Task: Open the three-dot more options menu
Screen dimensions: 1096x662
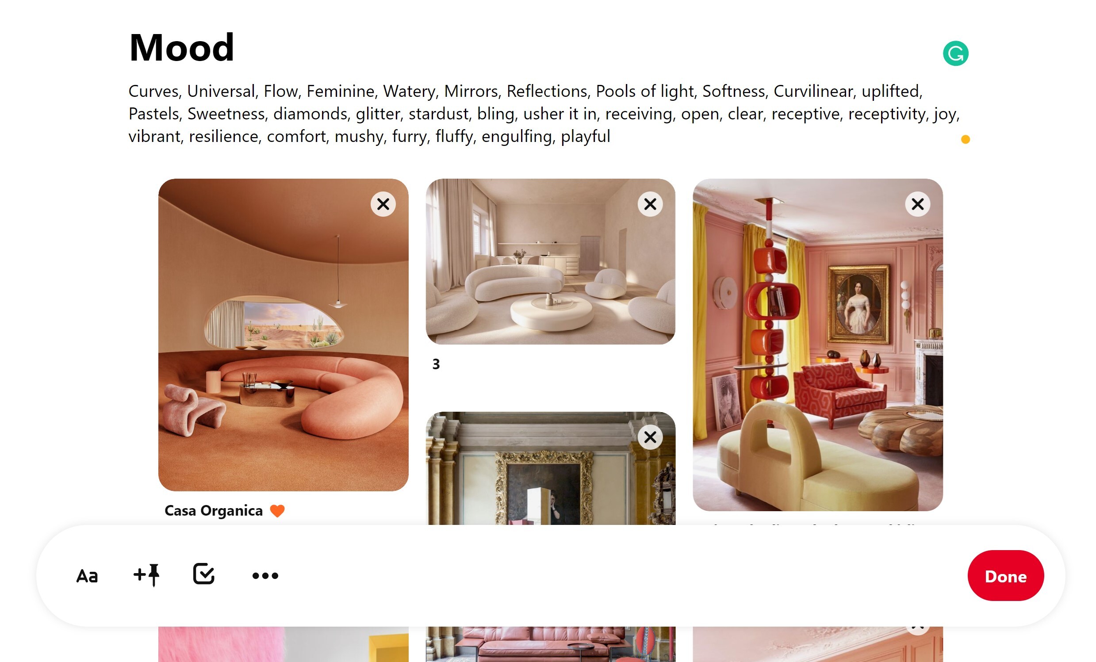Action: 265,576
